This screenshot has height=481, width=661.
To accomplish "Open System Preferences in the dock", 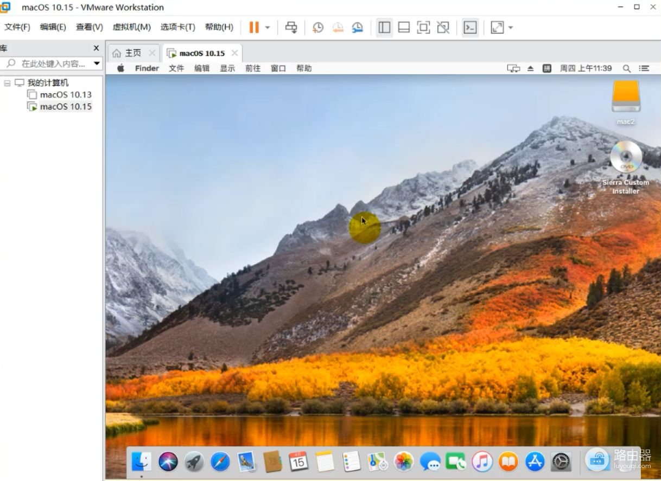I will pos(561,462).
